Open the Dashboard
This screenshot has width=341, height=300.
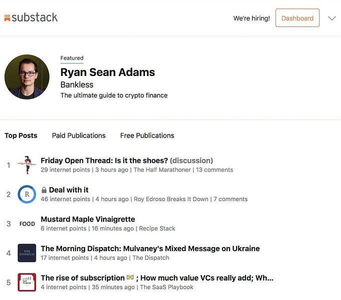[297, 18]
